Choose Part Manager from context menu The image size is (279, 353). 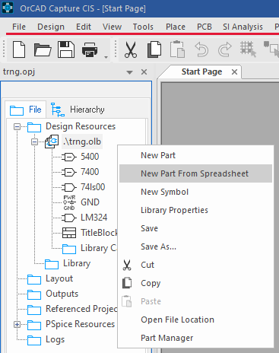[x=195, y=338]
